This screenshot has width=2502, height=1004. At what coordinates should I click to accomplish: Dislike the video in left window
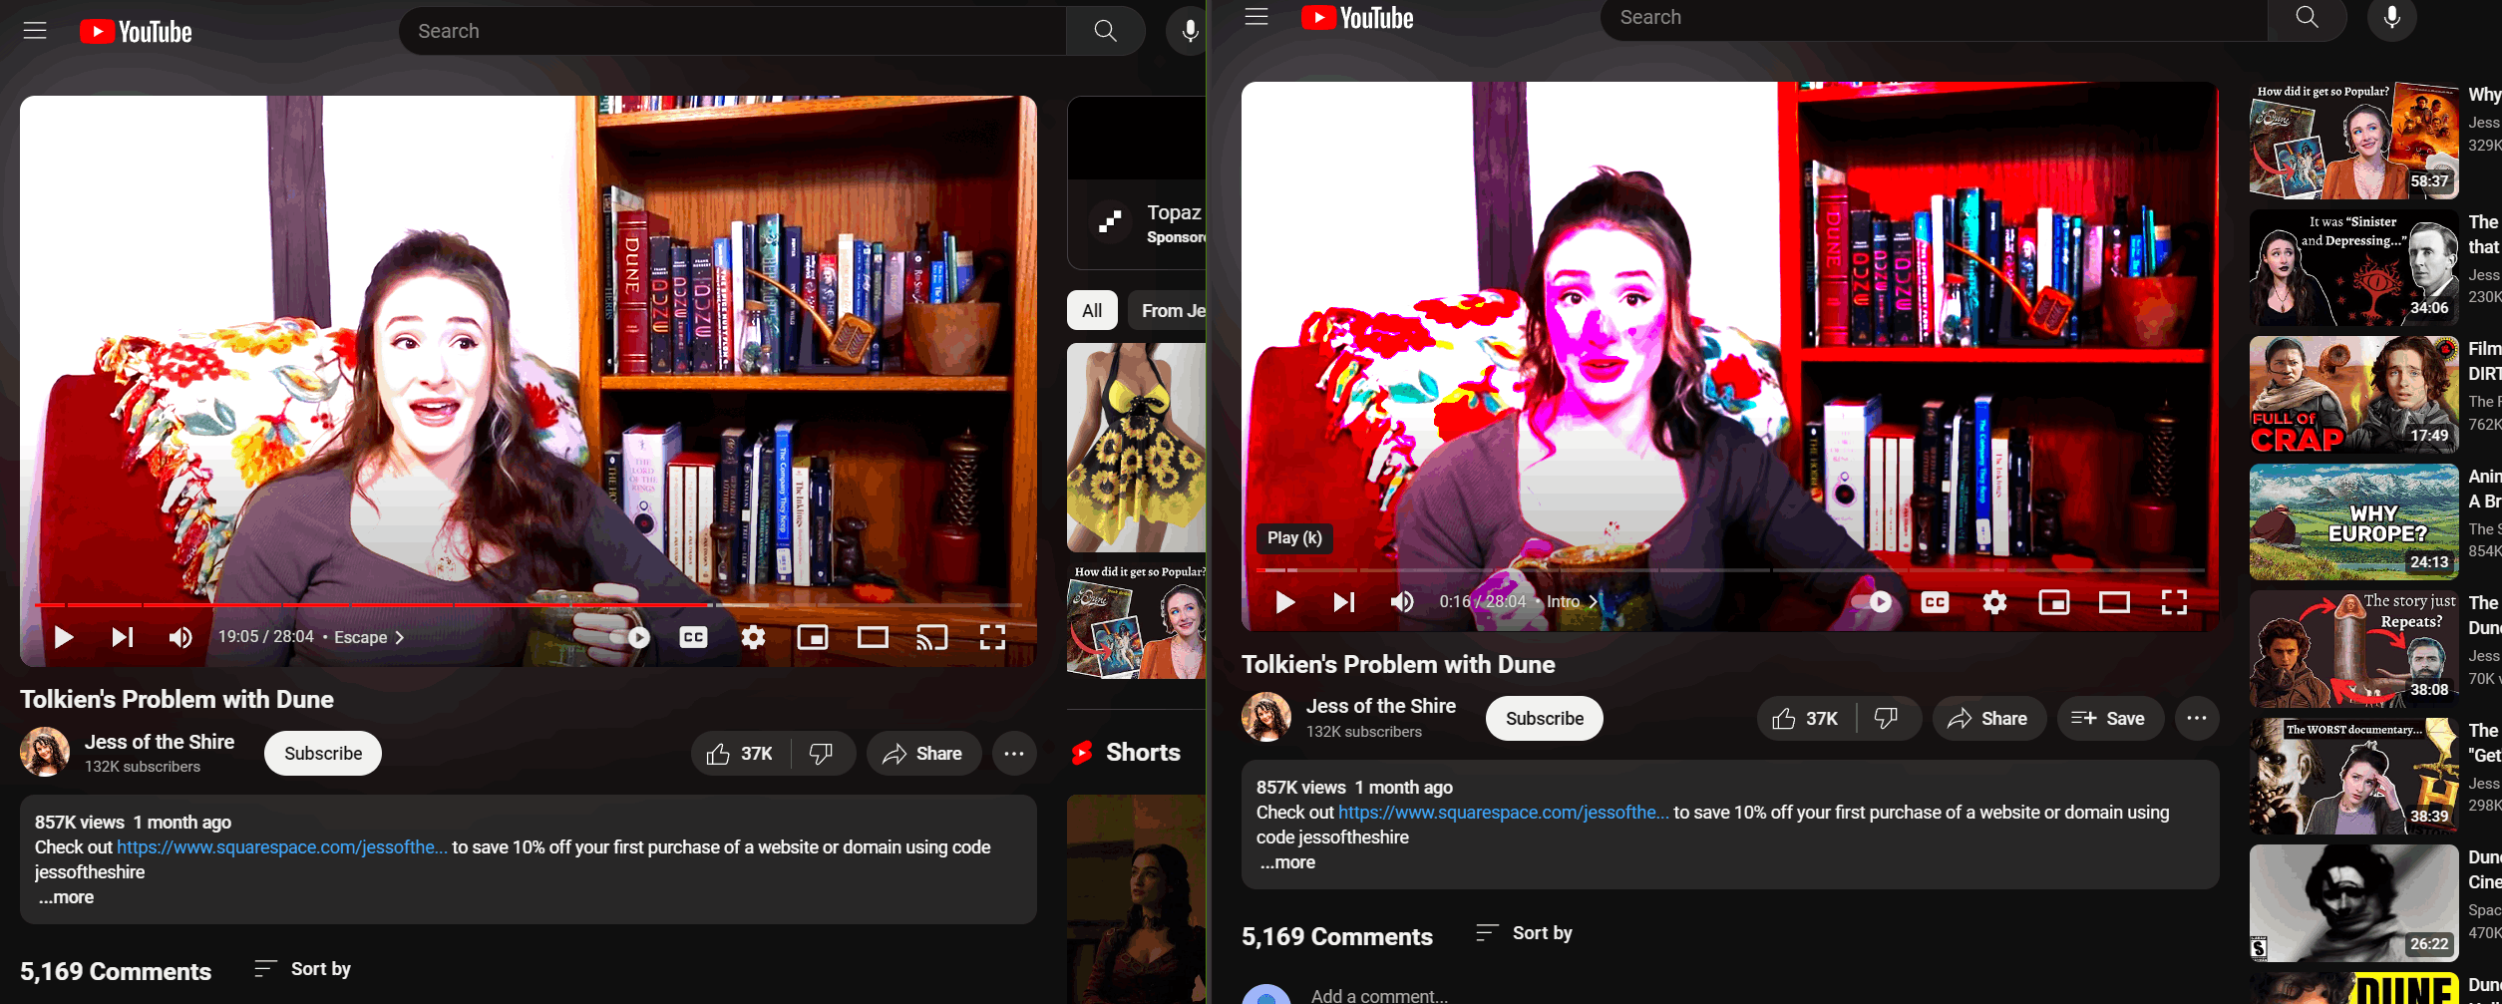pos(822,754)
